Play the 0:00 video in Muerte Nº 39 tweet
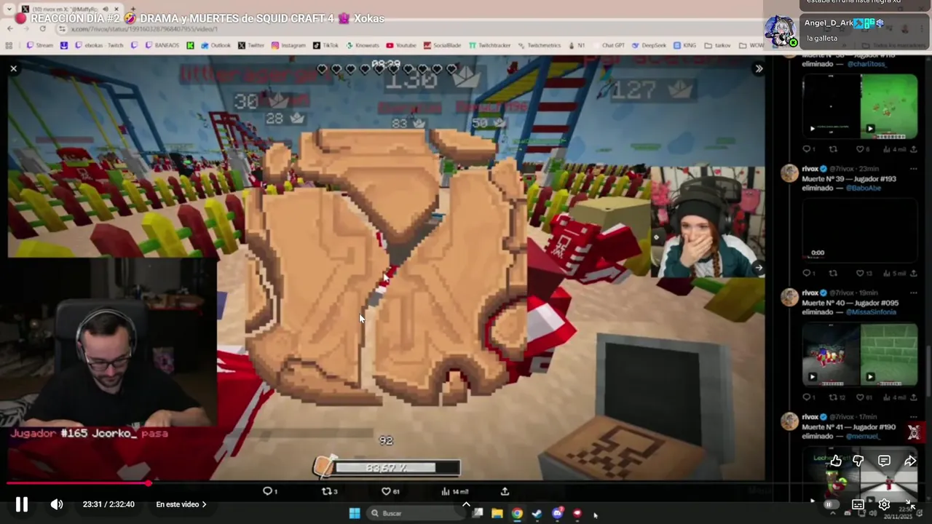Viewport: 932px width, 524px height. [x=859, y=229]
